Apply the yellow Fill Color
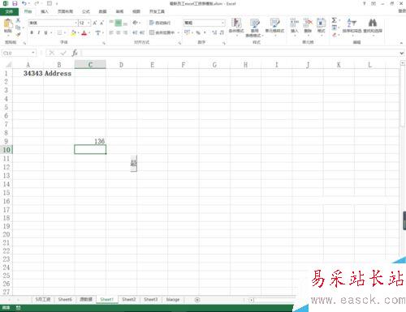Image resolution: width=406 pixels, height=312 pixels. (x=73, y=32)
